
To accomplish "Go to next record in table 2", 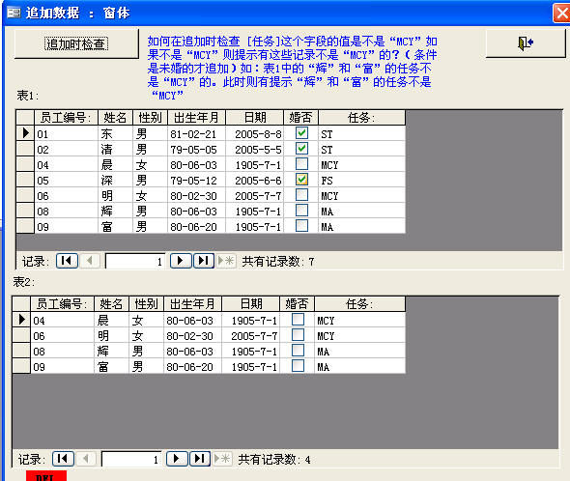I will pyautogui.click(x=177, y=459).
